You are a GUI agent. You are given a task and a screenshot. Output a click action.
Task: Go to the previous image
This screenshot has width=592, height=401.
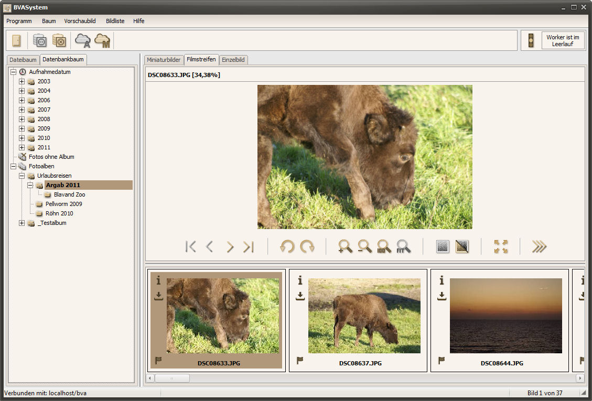pyautogui.click(x=210, y=247)
